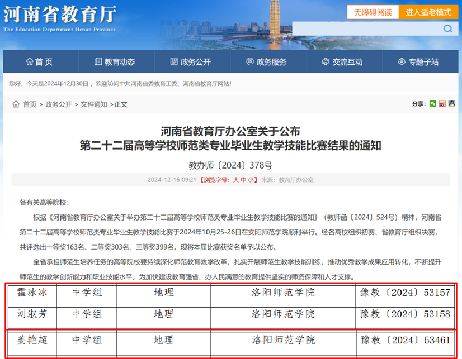This screenshot has width=462, height=359.
Task: Share article via QQ penguin icon
Action: [x=451, y=104]
